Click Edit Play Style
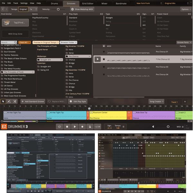This screenshot has width=193, height=193. coord(78,102)
